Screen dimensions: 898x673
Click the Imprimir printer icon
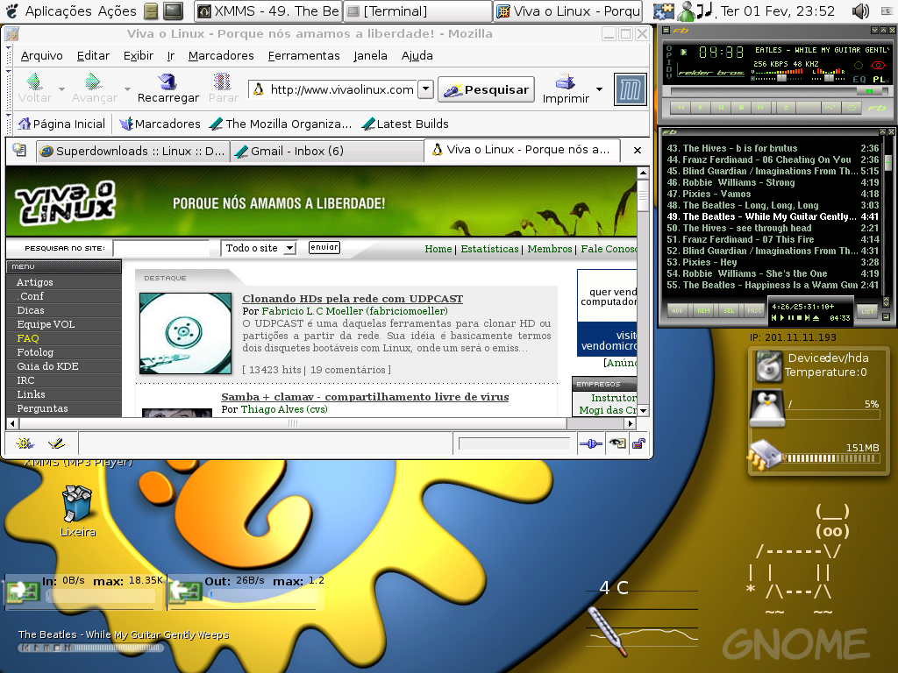(565, 81)
